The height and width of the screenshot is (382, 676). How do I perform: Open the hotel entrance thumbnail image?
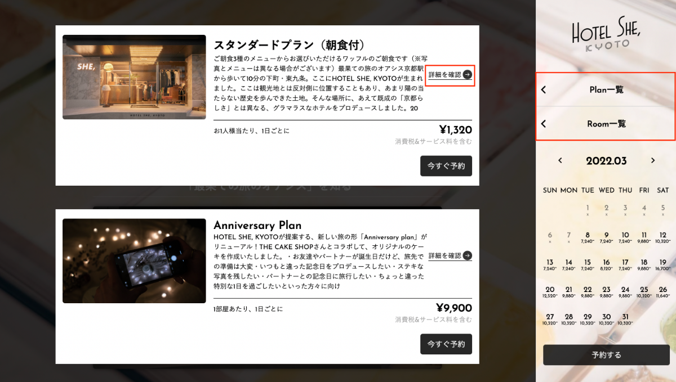click(134, 77)
